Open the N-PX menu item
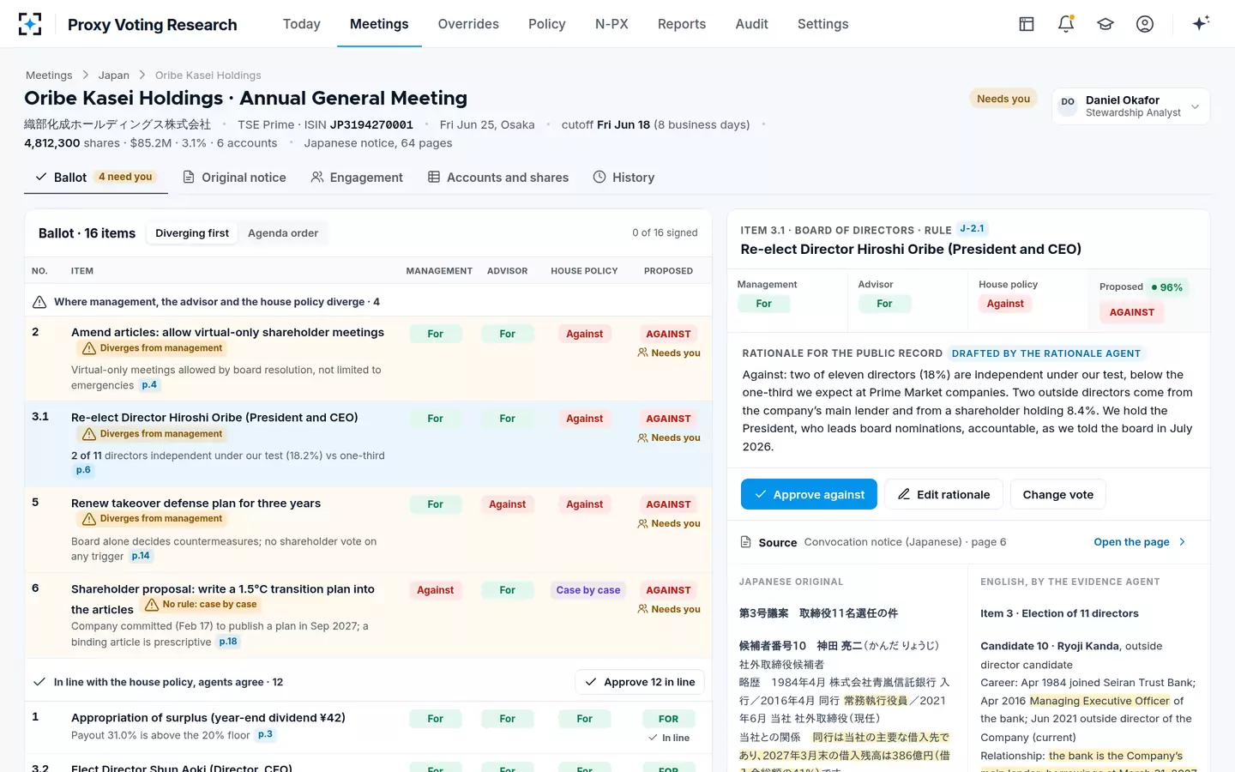This screenshot has width=1235, height=772. tap(611, 24)
